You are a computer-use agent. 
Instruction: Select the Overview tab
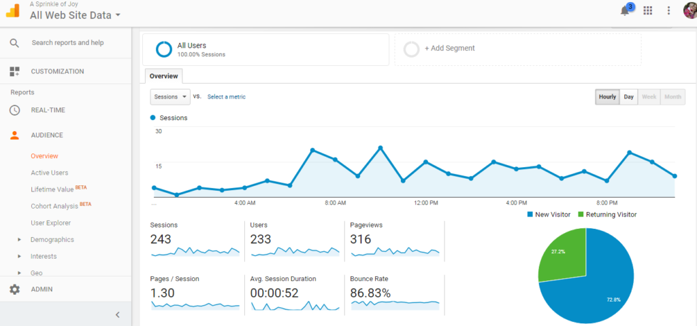click(x=163, y=76)
